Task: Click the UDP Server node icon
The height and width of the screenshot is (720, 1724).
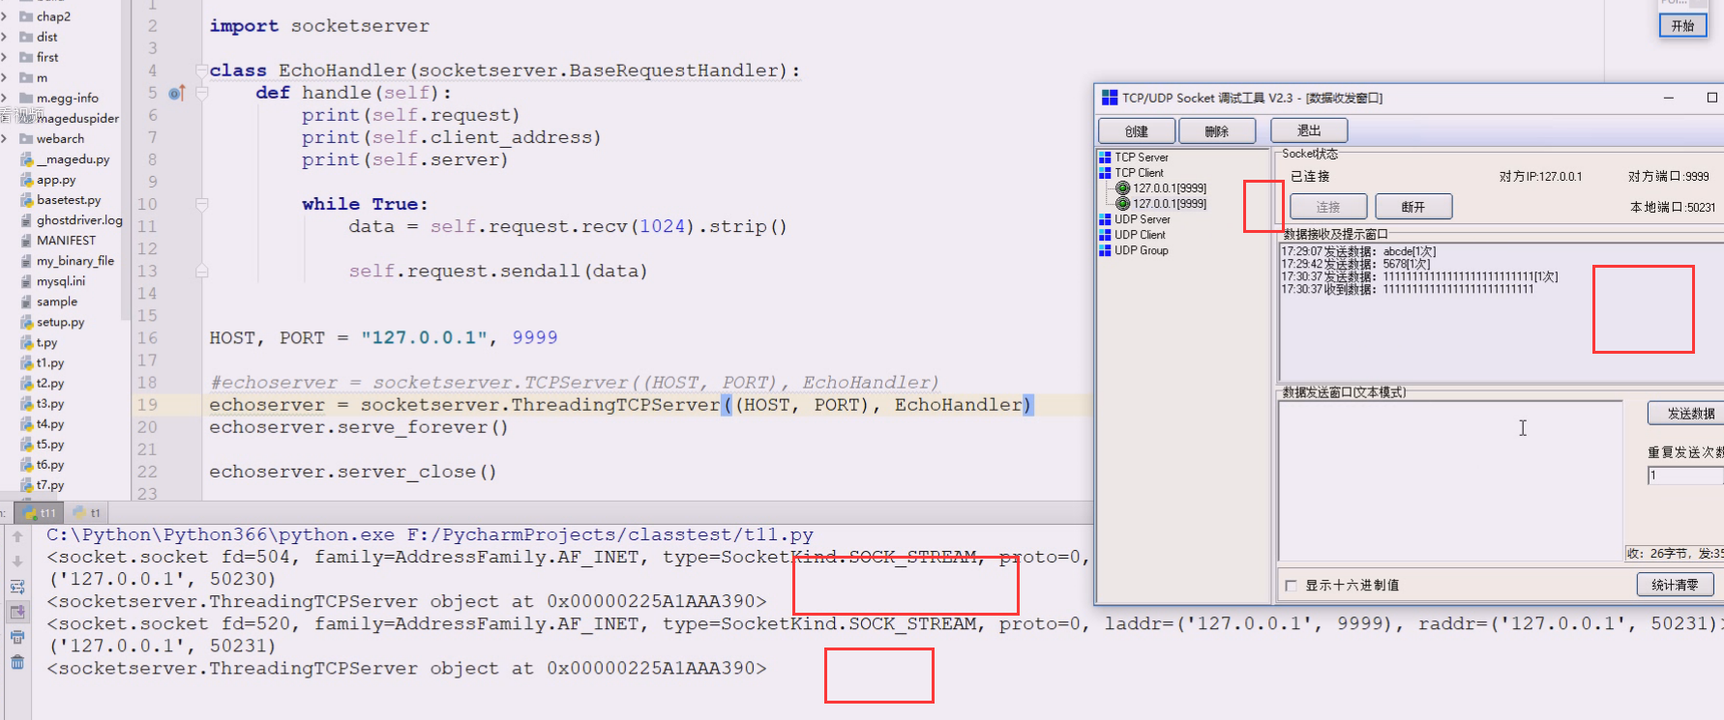Action: click(1105, 219)
